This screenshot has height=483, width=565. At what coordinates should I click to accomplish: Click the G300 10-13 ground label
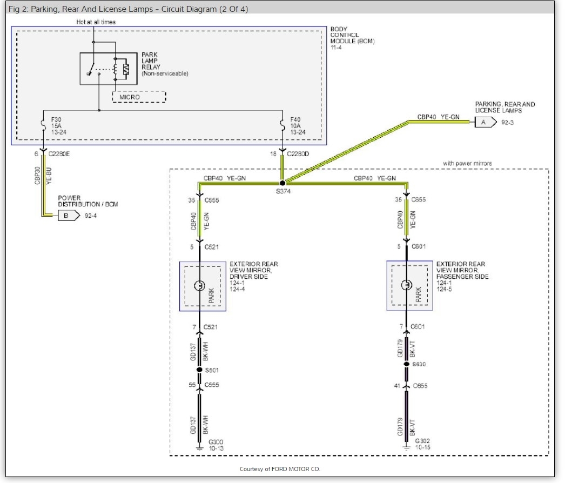click(216, 445)
